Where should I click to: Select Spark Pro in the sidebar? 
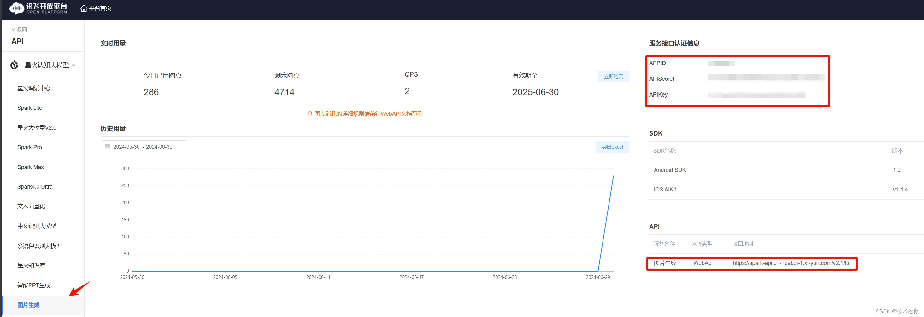tap(29, 147)
